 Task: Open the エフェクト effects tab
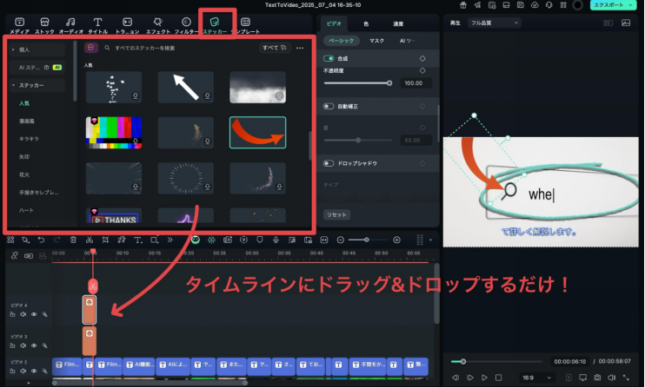click(x=158, y=25)
